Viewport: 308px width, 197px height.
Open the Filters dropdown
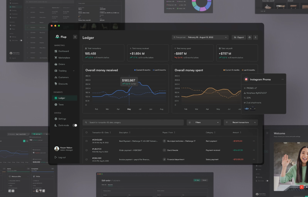(x=204, y=122)
